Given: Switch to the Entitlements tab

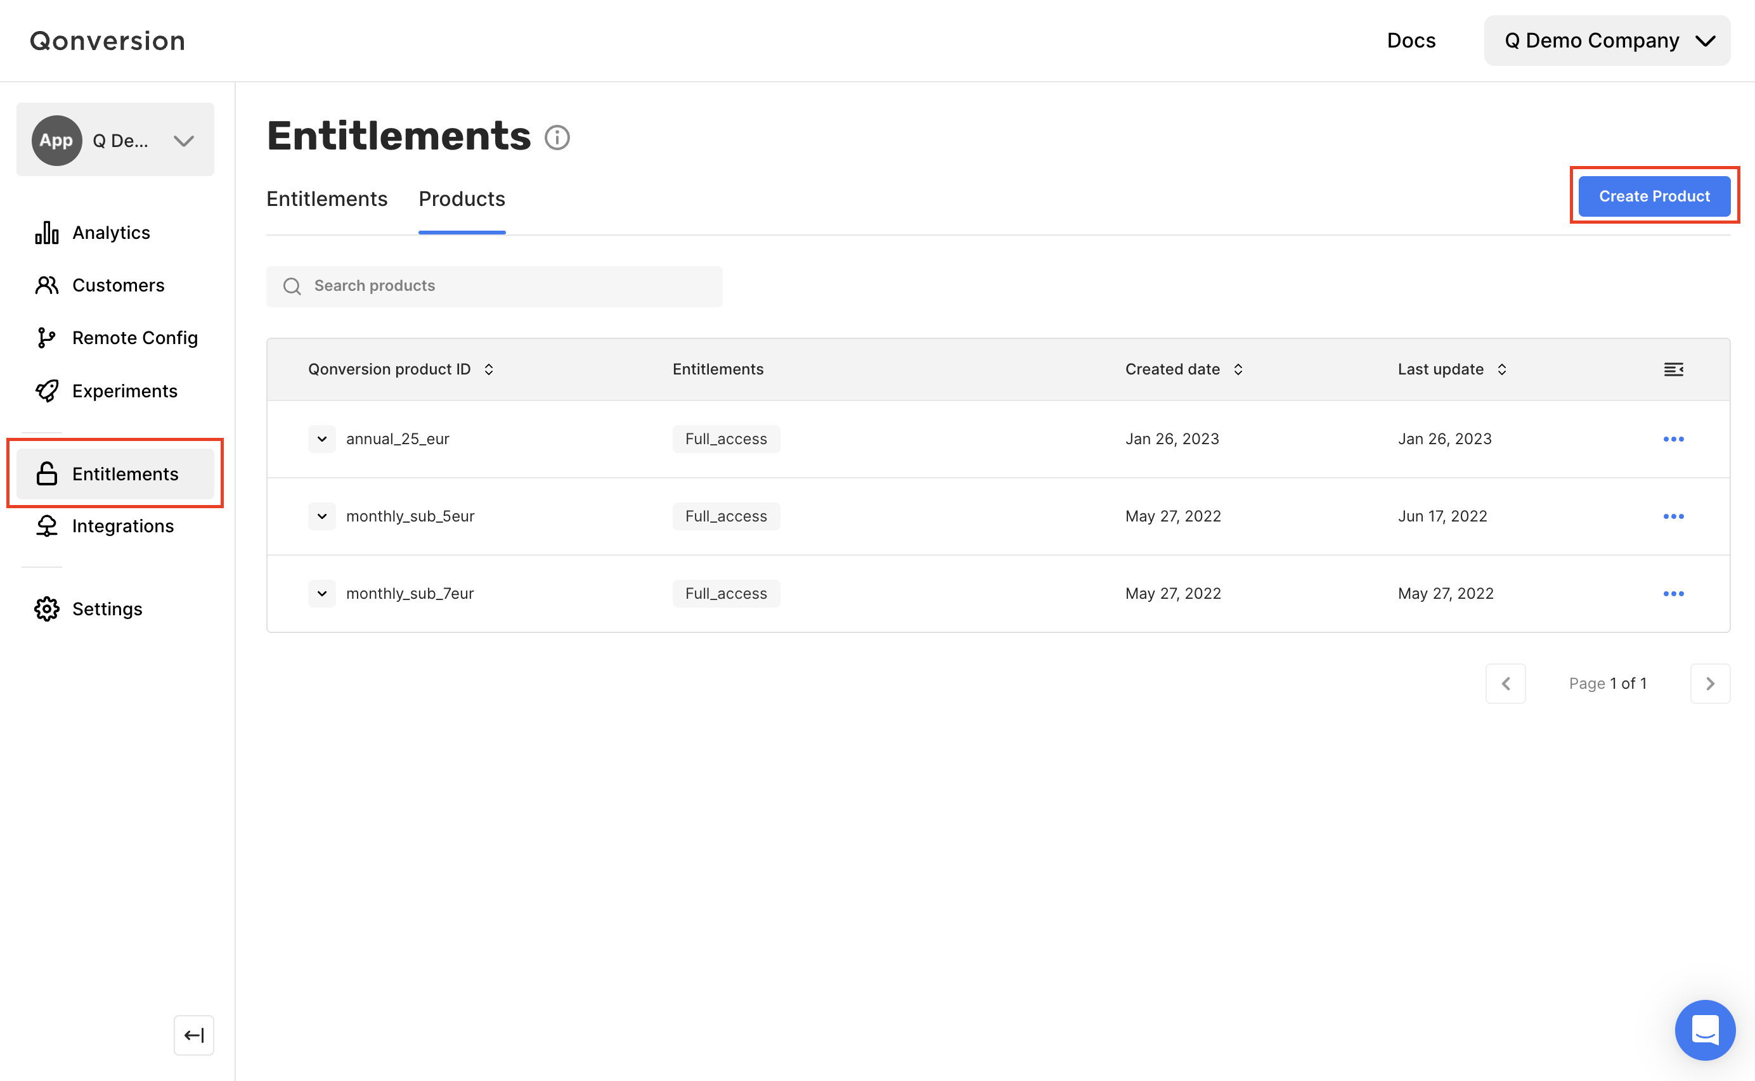Looking at the screenshot, I should (327, 199).
